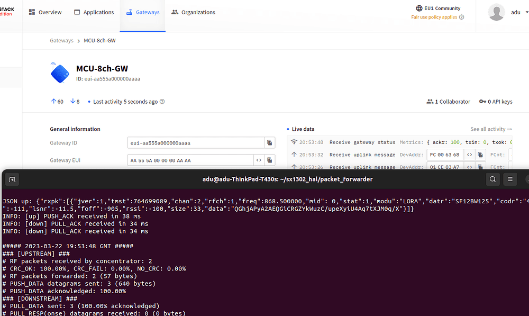Click the uplink count 60 indicator

(x=57, y=102)
